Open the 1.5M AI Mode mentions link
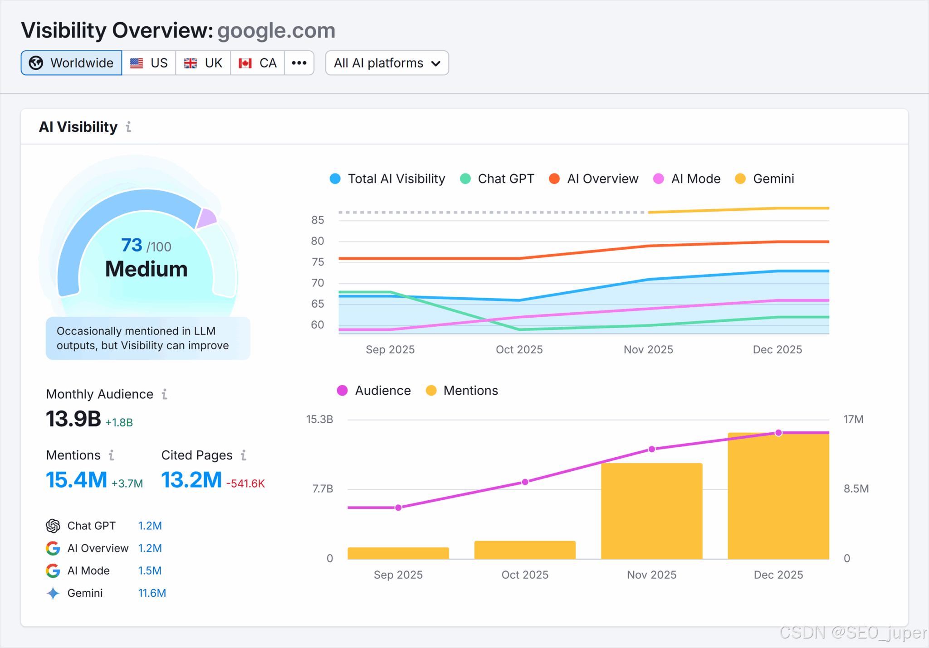Viewport: 929px width, 648px height. pos(150,571)
